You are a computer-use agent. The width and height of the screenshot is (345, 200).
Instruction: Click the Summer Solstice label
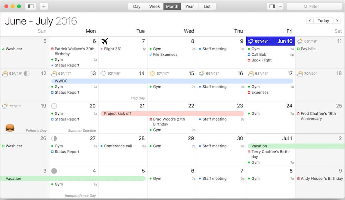pyautogui.click(x=82, y=130)
